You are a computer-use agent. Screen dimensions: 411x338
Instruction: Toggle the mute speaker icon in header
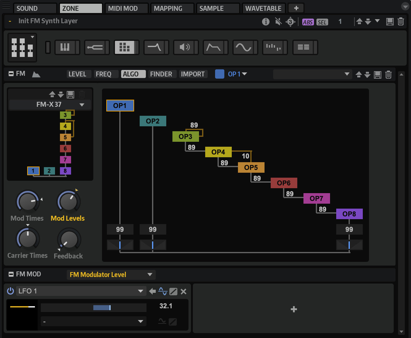[278, 22]
